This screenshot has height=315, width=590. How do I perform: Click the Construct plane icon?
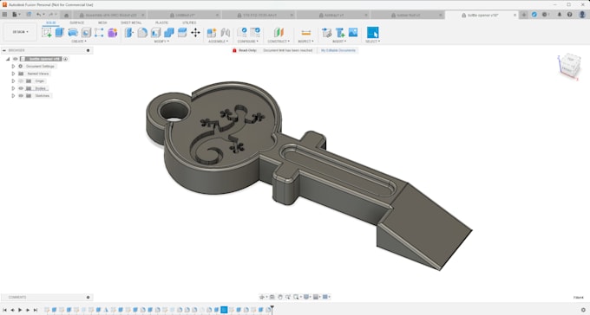(x=279, y=33)
